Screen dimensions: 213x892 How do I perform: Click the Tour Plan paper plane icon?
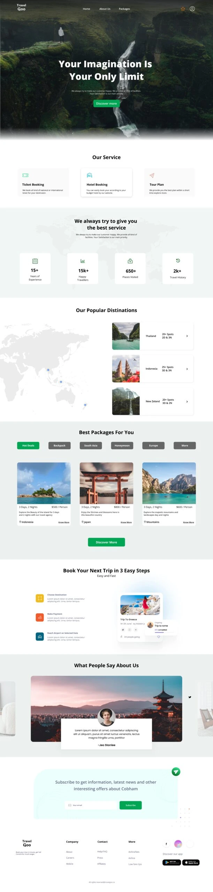pyautogui.click(x=152, y=175)
